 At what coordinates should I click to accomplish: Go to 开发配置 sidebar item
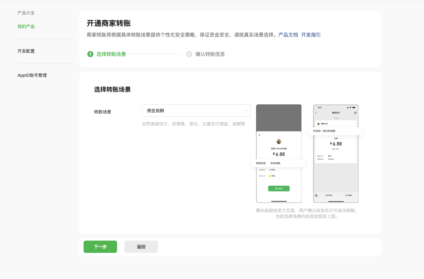[x=26, y=51]
